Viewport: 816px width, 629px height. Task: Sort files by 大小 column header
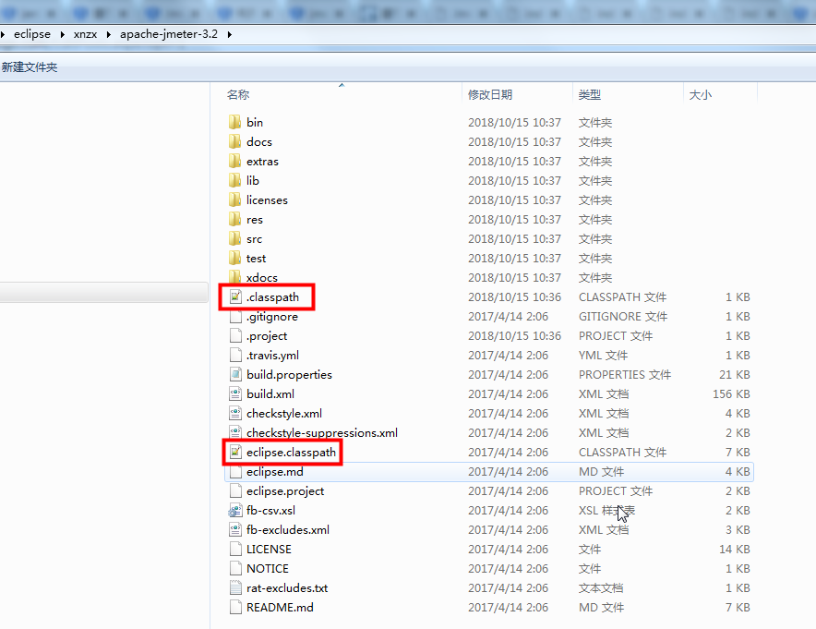tap(700, 95)
